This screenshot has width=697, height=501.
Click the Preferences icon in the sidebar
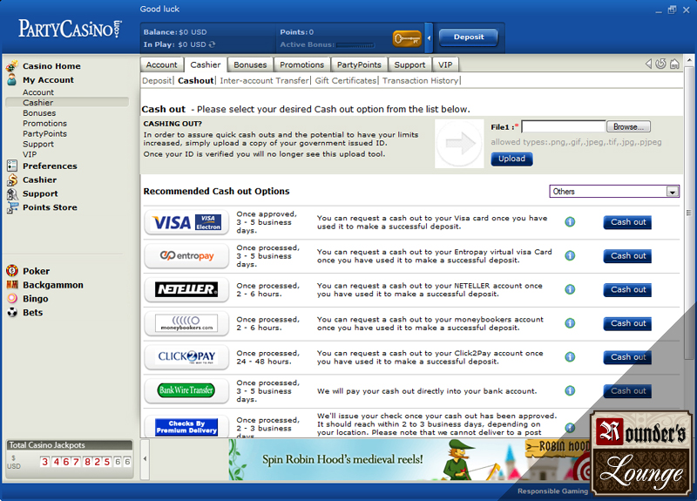[12, 166]
